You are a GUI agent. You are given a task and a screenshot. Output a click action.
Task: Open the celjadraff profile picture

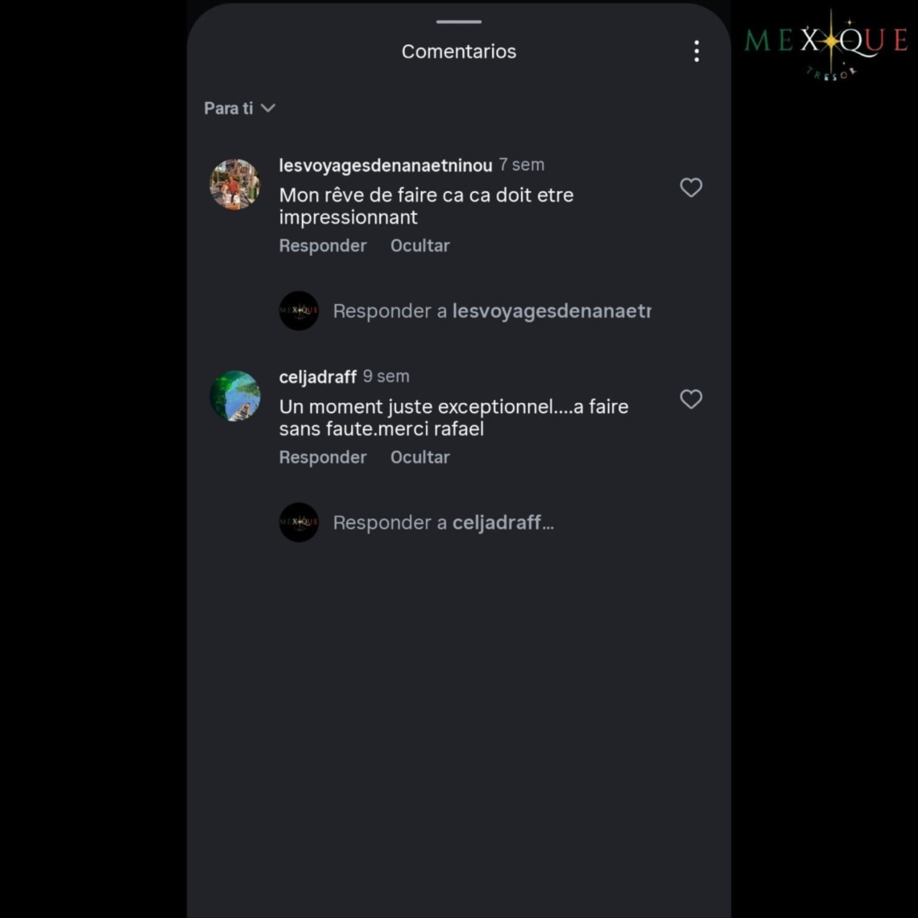(235, 396)
